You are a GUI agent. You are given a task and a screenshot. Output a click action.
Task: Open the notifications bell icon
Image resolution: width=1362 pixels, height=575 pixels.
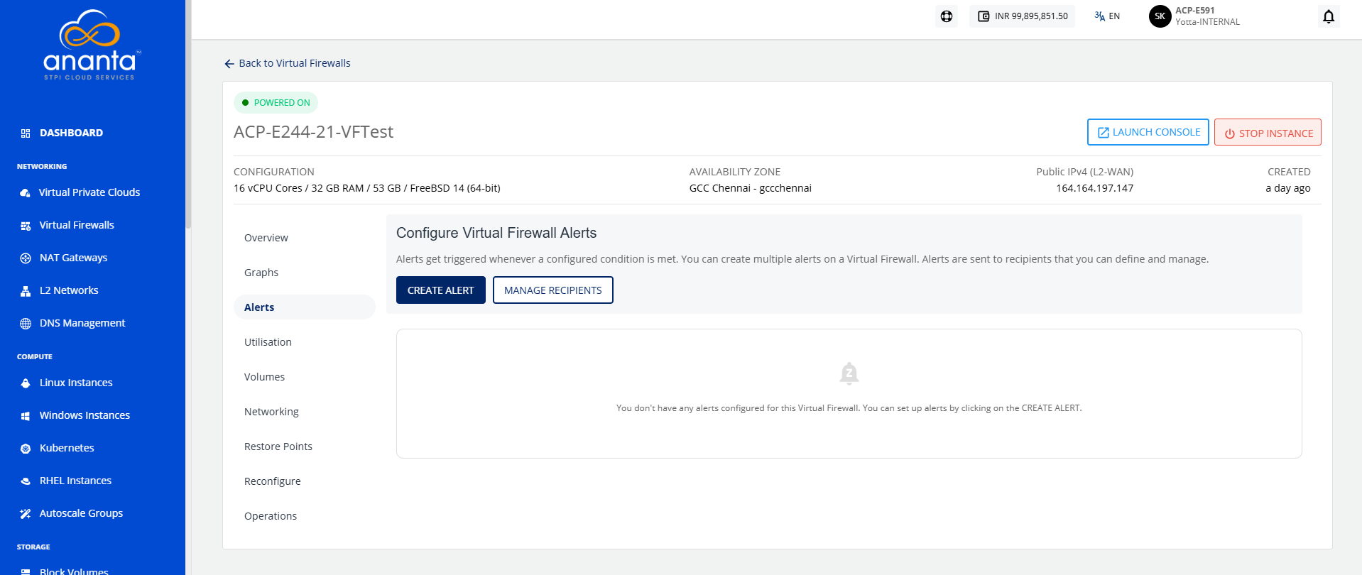point(1328,16)
